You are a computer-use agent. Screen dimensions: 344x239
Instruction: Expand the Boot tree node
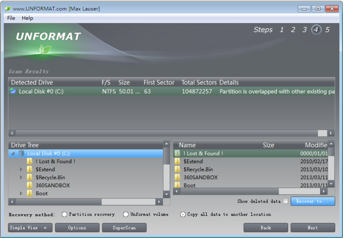(x=21, y=193)
